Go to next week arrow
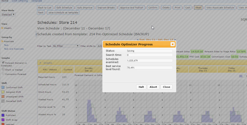 [175, 40]
